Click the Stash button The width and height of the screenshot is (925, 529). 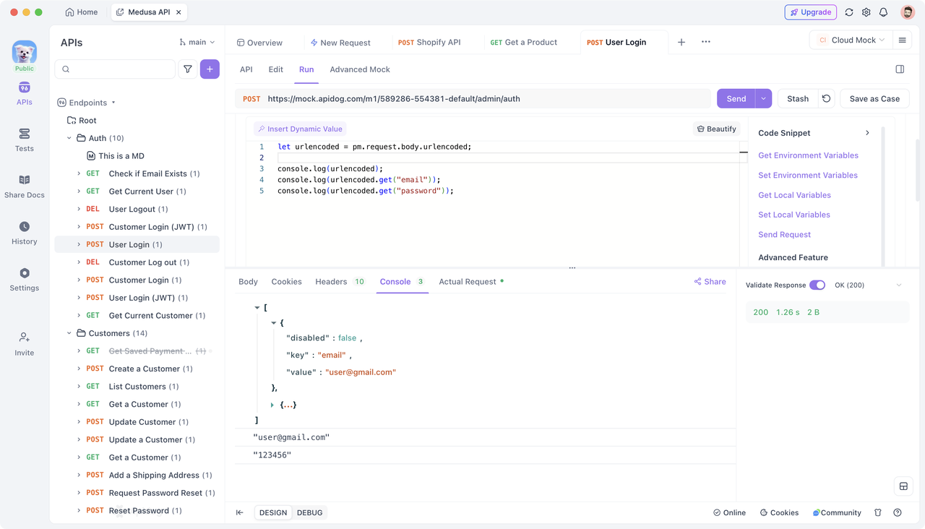798,98
